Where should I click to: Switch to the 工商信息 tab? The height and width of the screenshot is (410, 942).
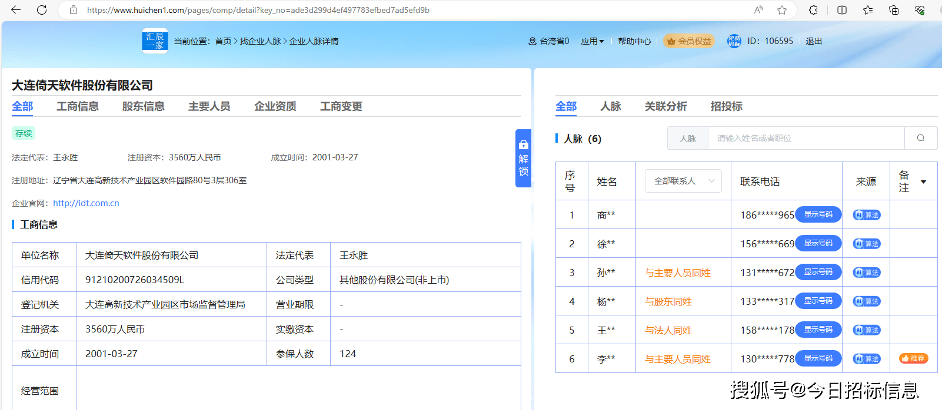click(78, 106)
